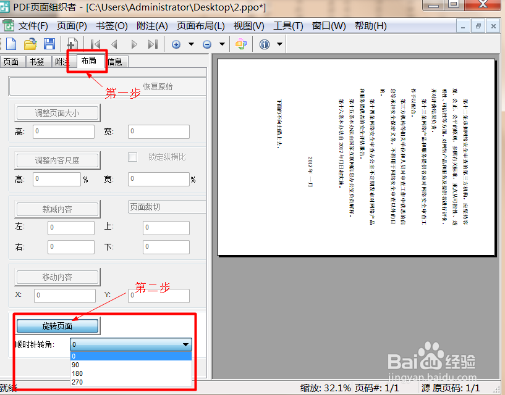Open the 附注(A) menu
The height and width of the screenshot is (395, 505).
coord(152,26)
